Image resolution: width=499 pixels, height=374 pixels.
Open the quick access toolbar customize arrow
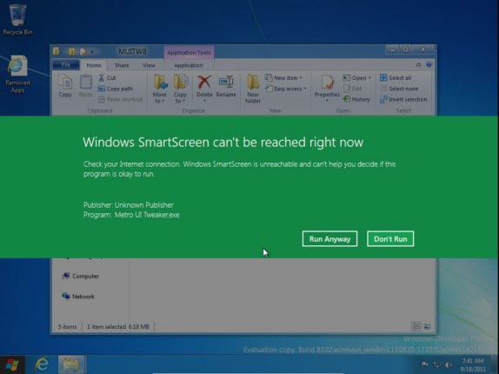[x=92, y=51]
